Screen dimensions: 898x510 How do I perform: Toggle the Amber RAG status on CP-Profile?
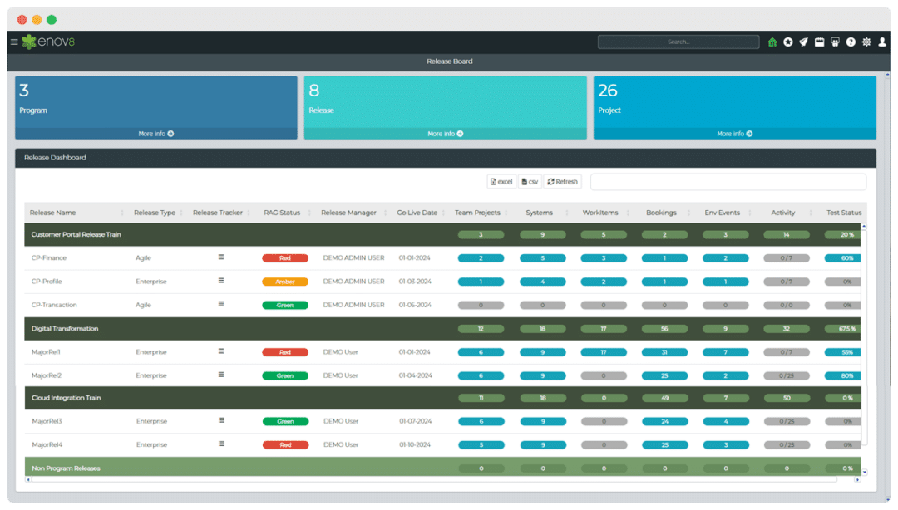tap(286, 282)
